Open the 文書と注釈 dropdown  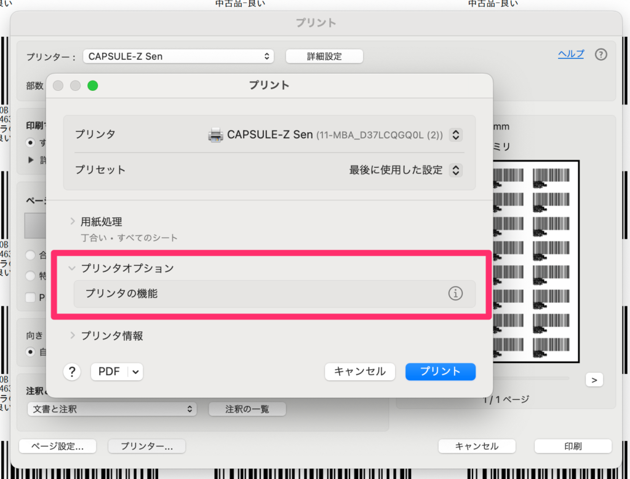click(111, 408)
